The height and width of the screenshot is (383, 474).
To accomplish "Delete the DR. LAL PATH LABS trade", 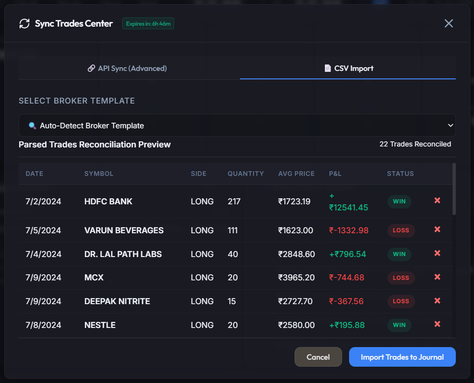I will 437,253.
